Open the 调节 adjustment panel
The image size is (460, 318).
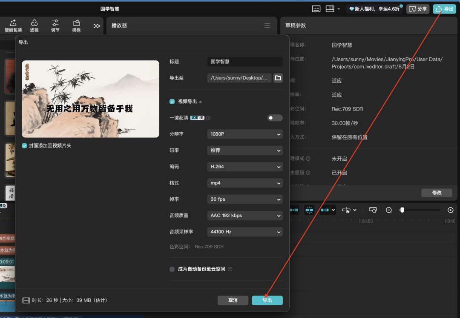pyautogui.click(x=55, y=26)
